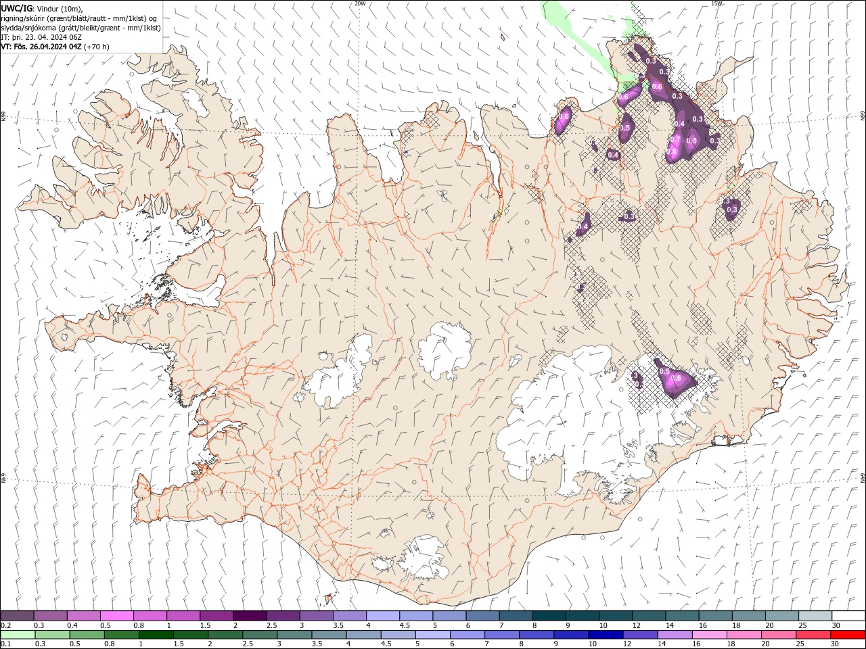Click the legend description line slydda/snjókoma (grátt/bleikt/grænt)
Image resolution: width=866 pixels, height=649 pixels.
(x=81, y=28)
